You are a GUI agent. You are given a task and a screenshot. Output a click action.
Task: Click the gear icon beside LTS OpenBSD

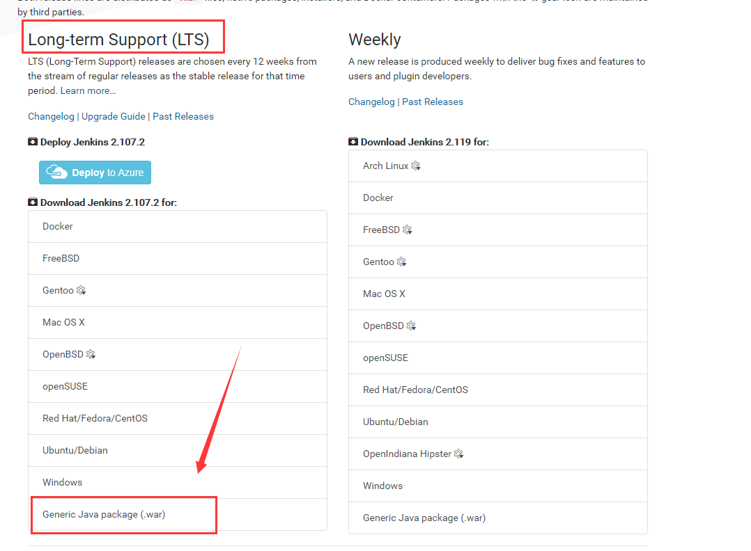[x=91, y=354]
